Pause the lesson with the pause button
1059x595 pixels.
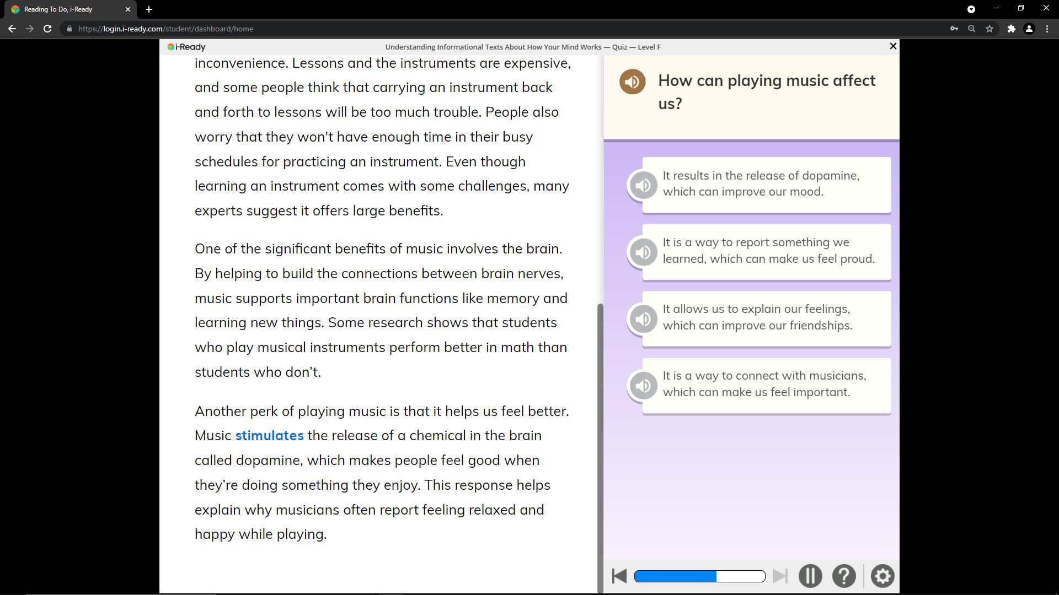click(x=810, y=576)
